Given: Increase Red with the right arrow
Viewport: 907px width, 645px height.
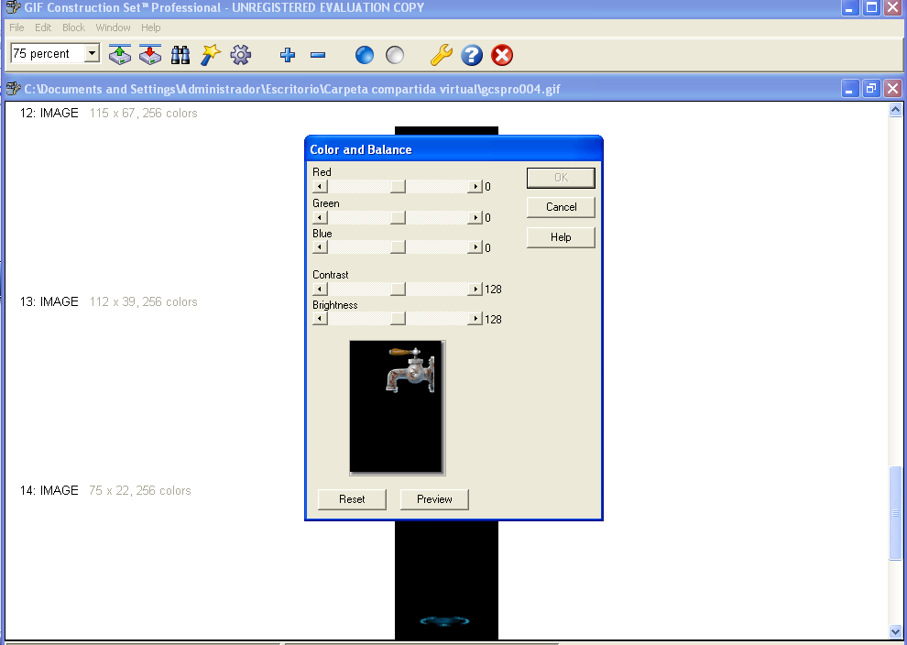Looking at the screenshot, I should pyautogui.click(x=475, y=186).
